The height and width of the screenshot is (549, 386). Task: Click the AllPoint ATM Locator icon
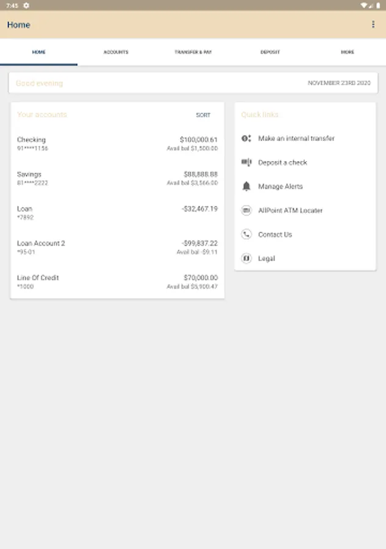(246, 210)
